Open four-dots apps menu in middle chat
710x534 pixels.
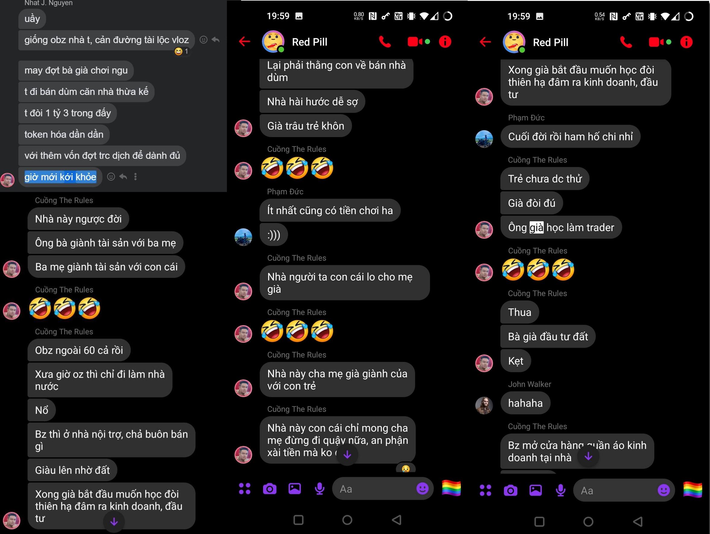(x=245, y=489)
